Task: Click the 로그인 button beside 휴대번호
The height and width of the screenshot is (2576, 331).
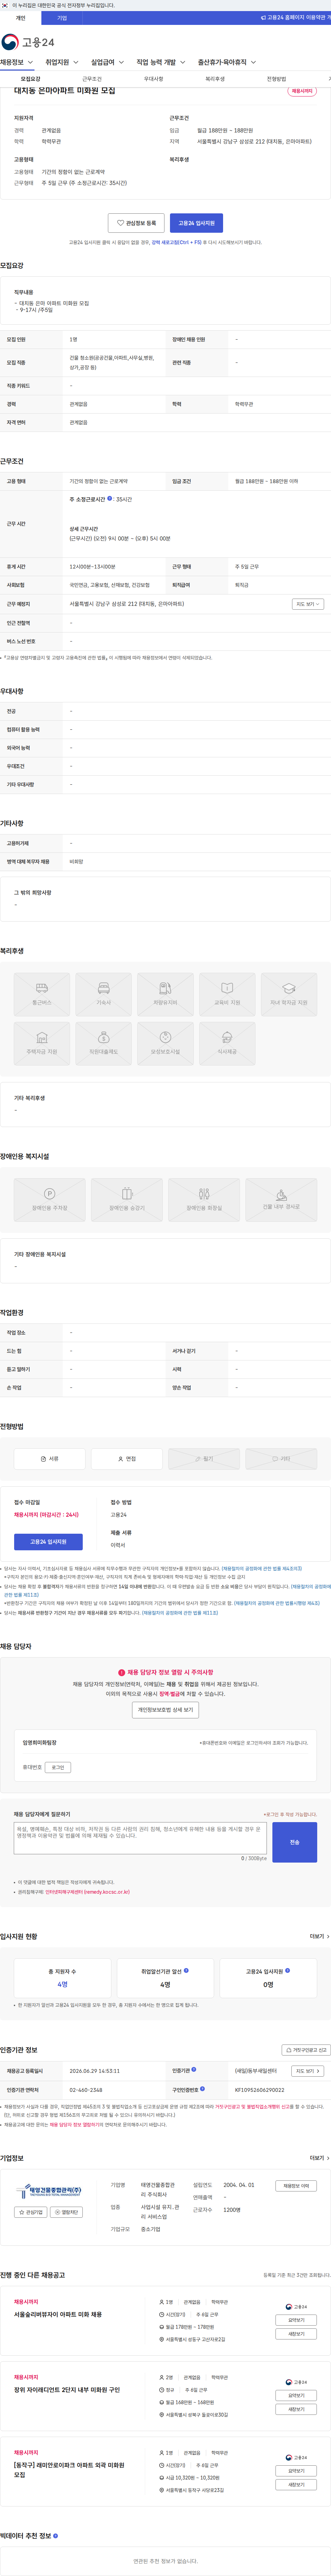Action: click(x=58, y=1768)
